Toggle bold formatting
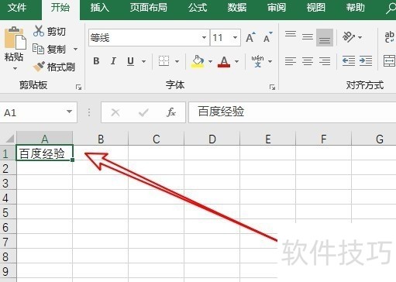This screenshot has height=282, width=396. click(x=96, y=61)
